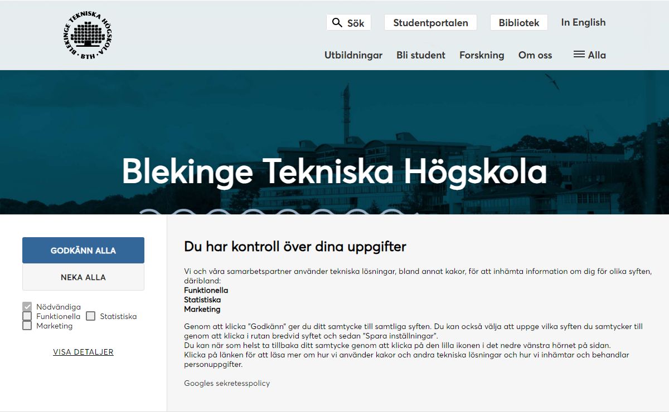Image resolution: width=669 pixels, height=412 pixels.
Task: Open the Sök search button
Action: 348,22
